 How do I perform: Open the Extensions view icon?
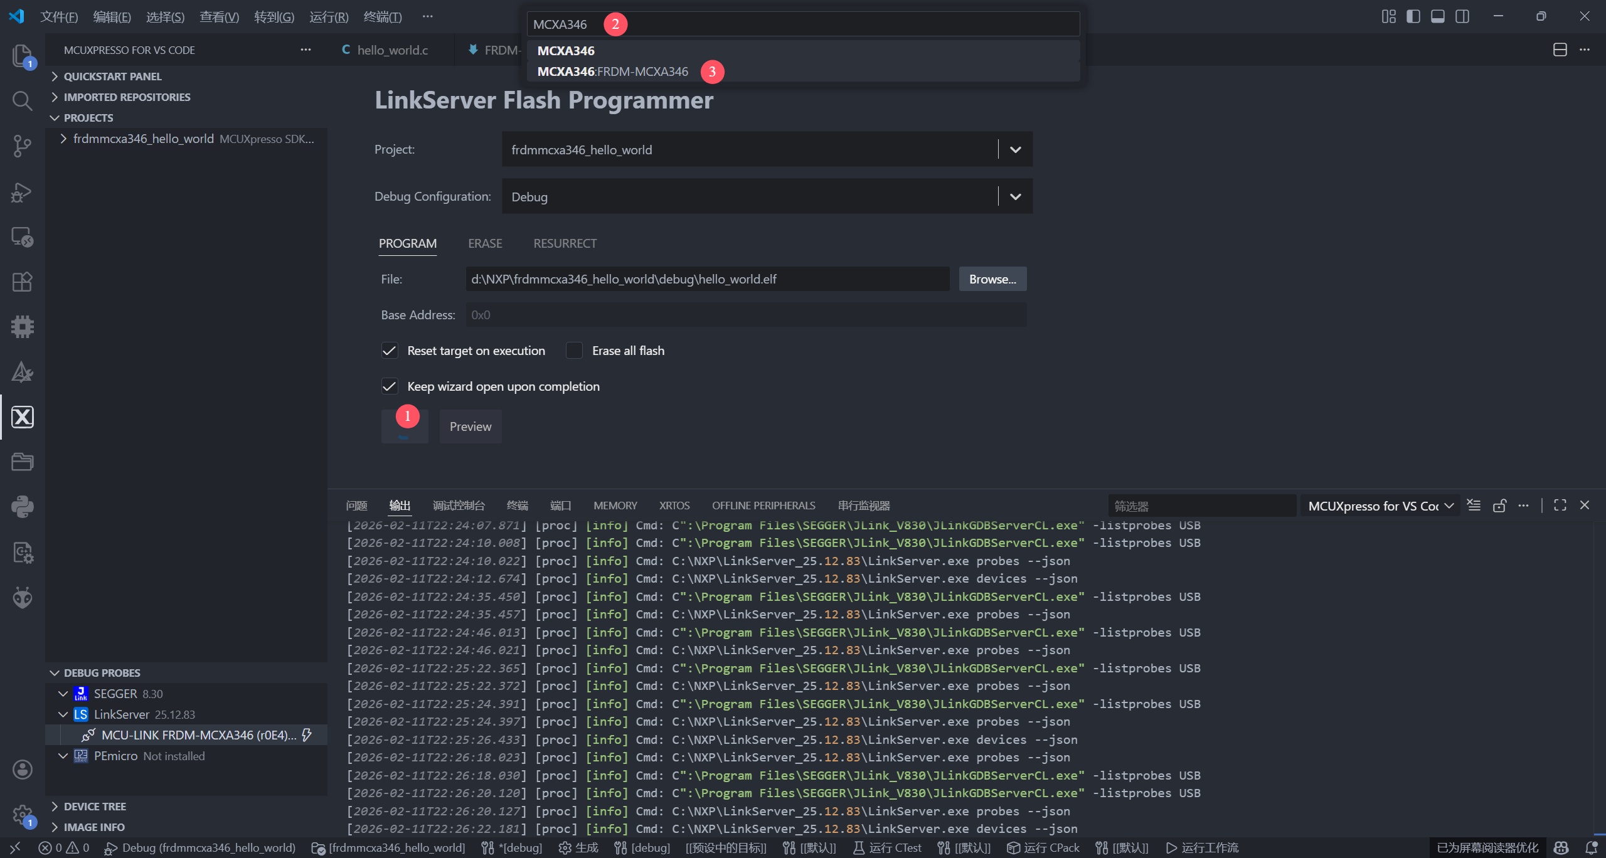tap(23, 282)
